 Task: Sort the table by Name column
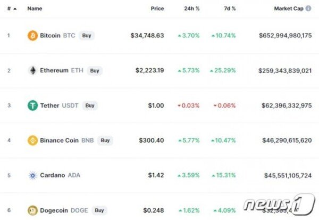point(35,9)
